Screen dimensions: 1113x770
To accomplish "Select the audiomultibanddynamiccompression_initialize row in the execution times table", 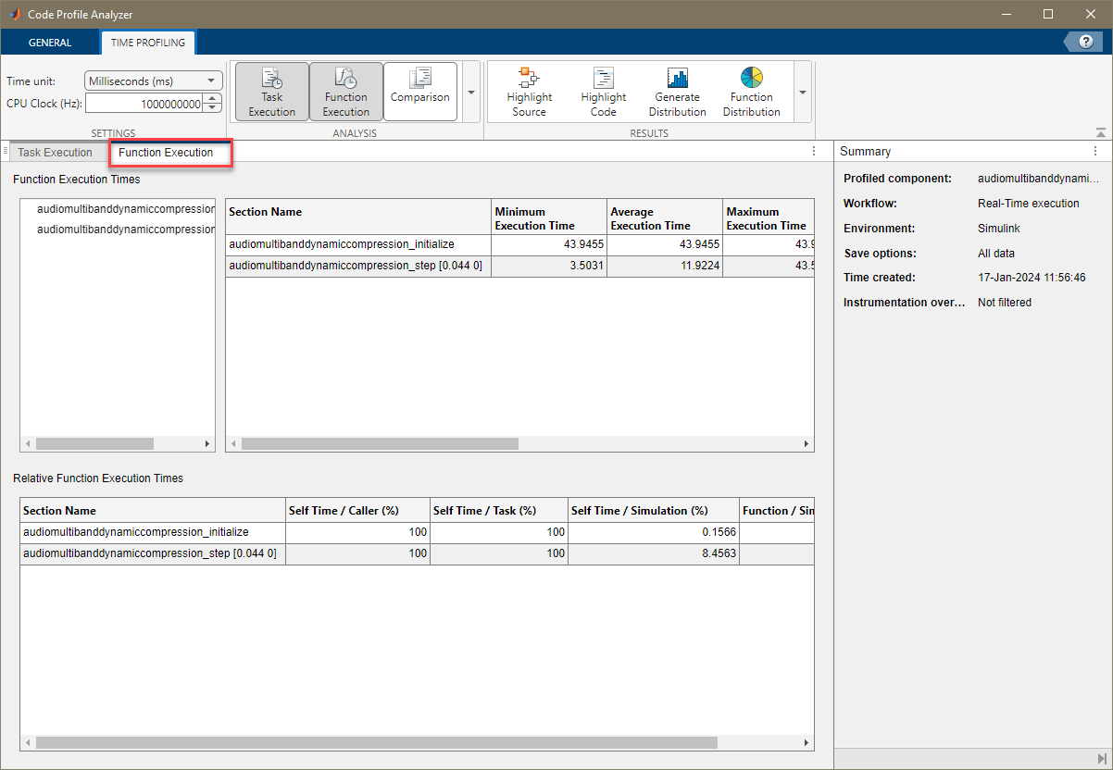I will (x=342, y=244).
